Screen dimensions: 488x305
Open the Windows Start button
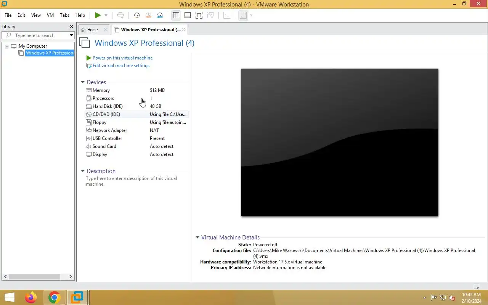coord(9,297)
